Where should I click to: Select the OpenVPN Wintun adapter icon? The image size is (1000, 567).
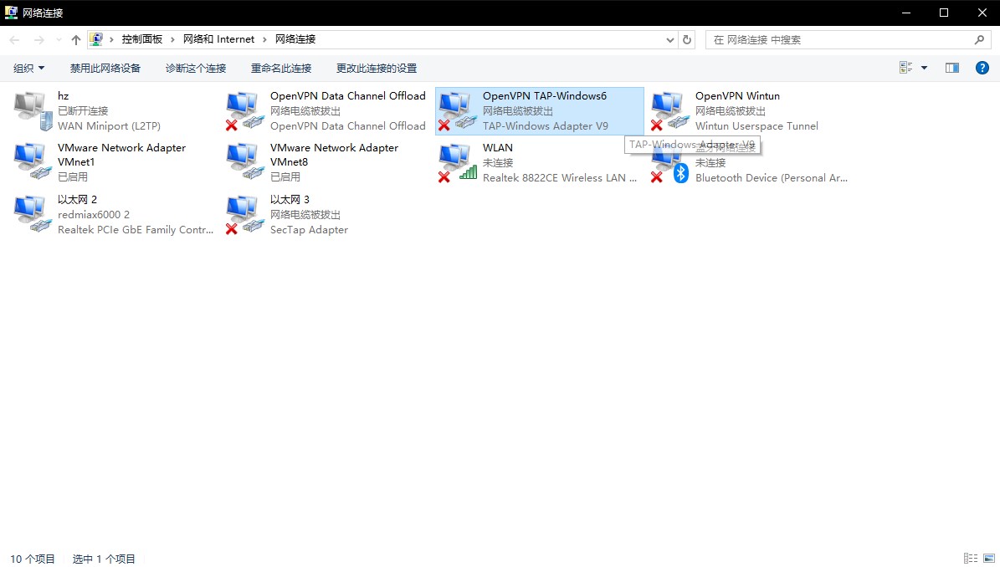pyautogui.click(x=670, y=111)
